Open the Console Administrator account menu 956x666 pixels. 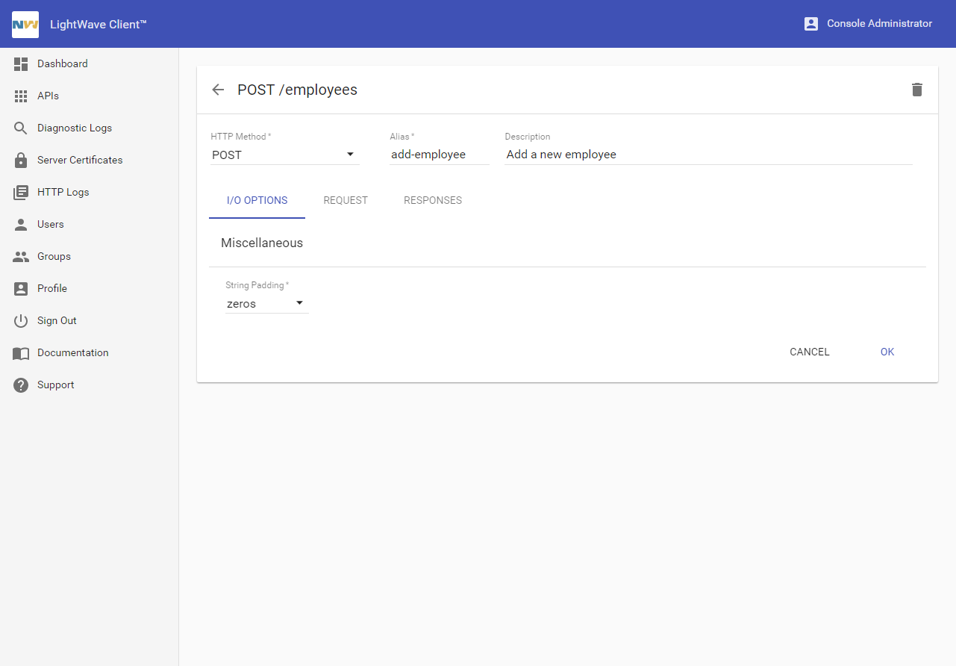click(868, 24)
